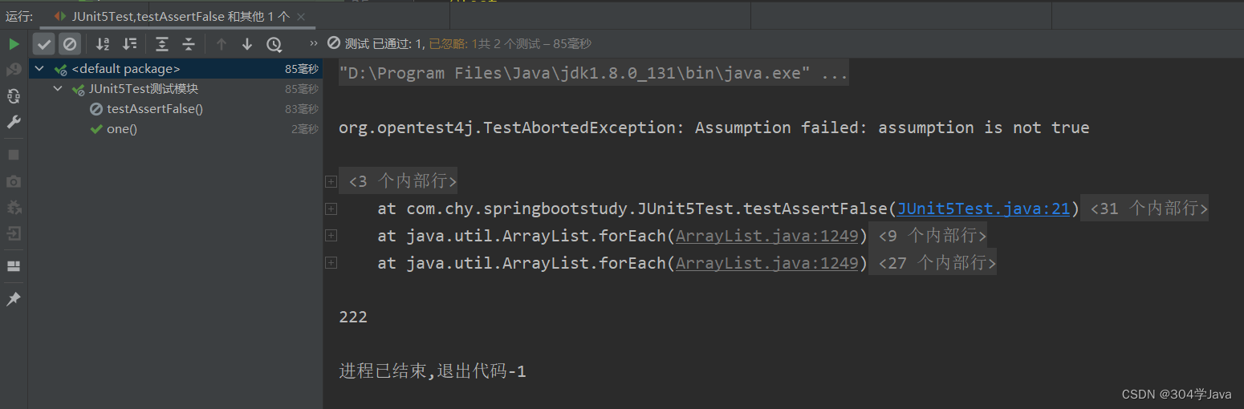Viewport: 1244px width, 409px height.
Task: Unfold the <27 个内部行> placeholder
Action: coord(933,263)
